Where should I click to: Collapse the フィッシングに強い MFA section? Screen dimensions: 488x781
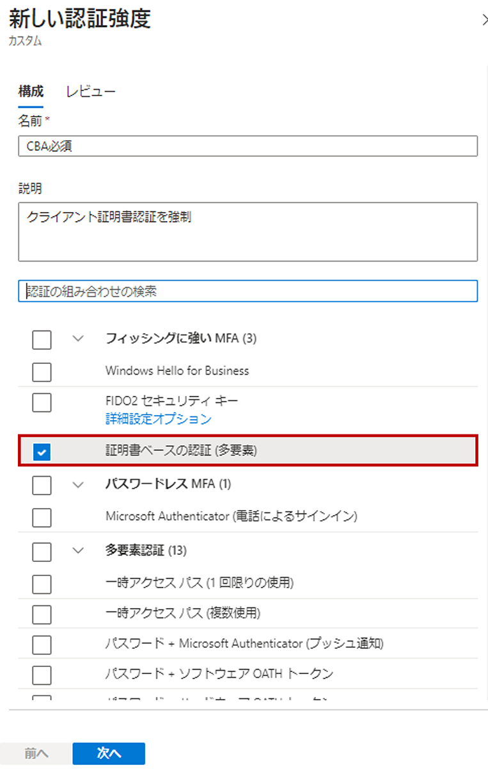tap(79, 338)
